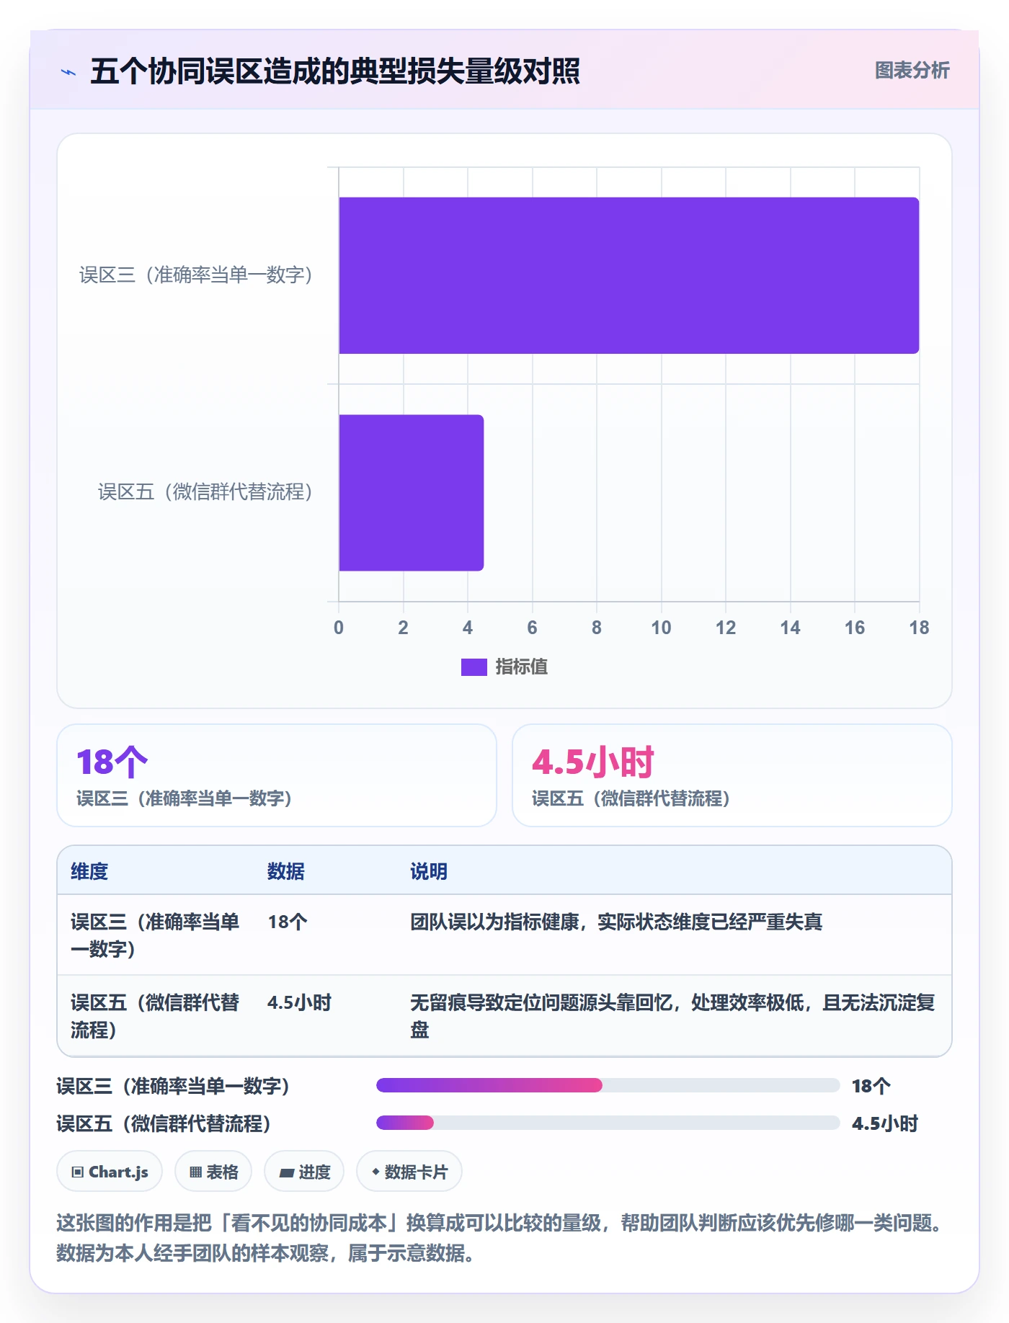Click the 18个 value beside the progress bar
The width and height of the screenshot is (1009, 1323).
click(871, 1086)
